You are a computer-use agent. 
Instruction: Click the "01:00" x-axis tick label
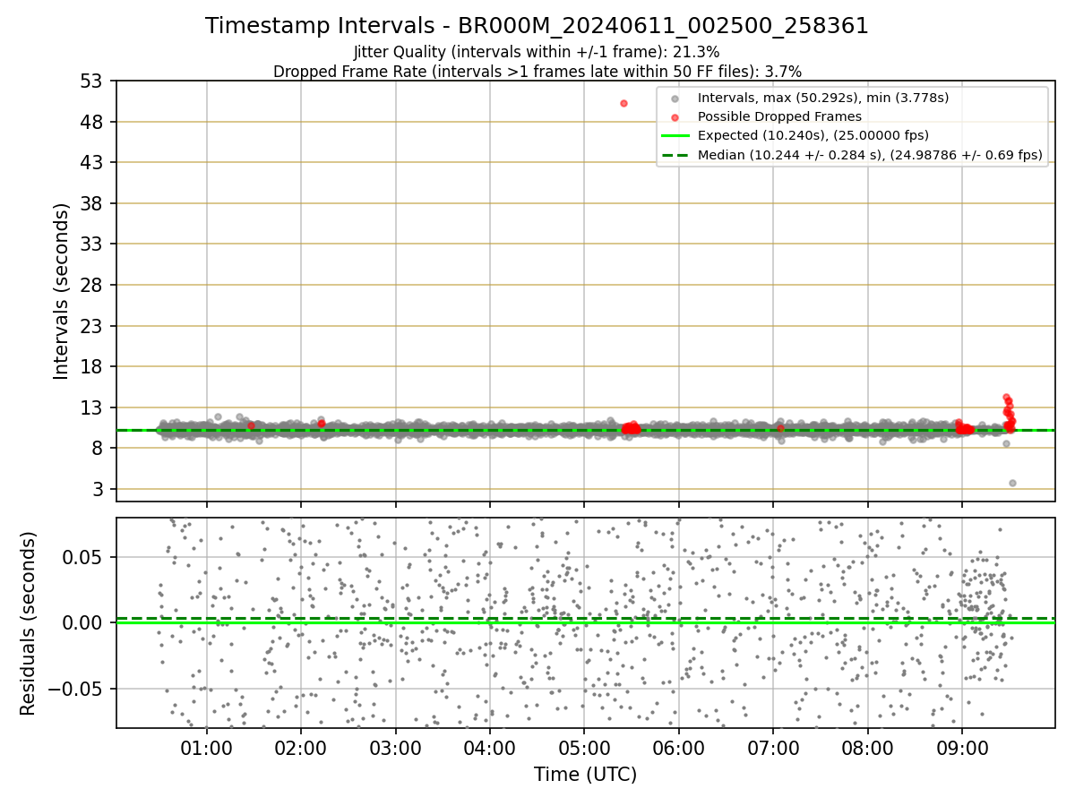tap(207, 748)
